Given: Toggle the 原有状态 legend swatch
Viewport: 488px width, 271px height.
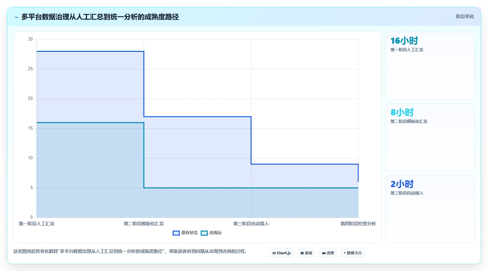Looking at the screenshot, I should point(176,233).
